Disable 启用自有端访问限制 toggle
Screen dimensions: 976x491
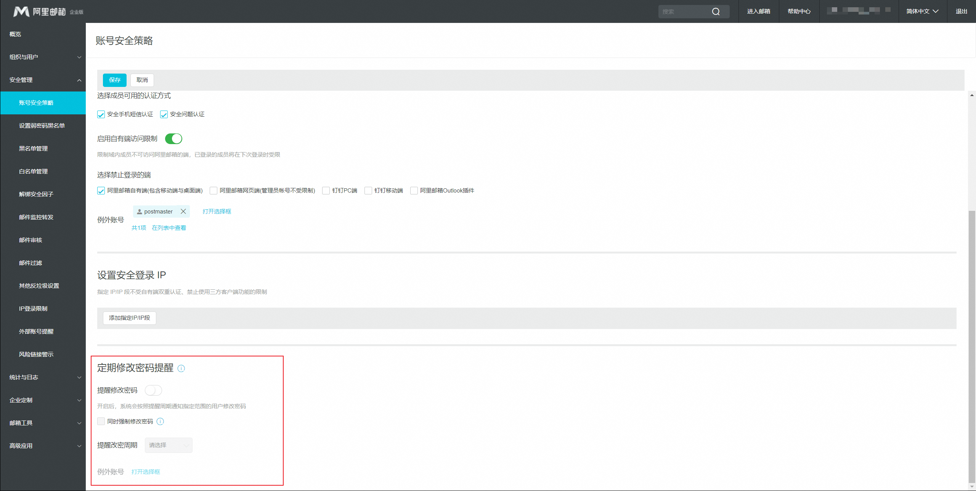coord(173,139)
